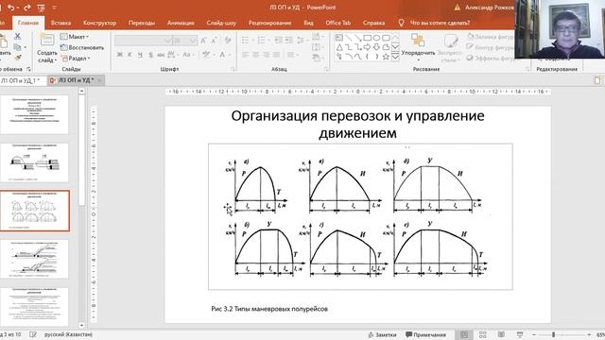Open the Анимация ribbon tab
The height and width of the screenshot is (340, 605).
coord(181,23)
